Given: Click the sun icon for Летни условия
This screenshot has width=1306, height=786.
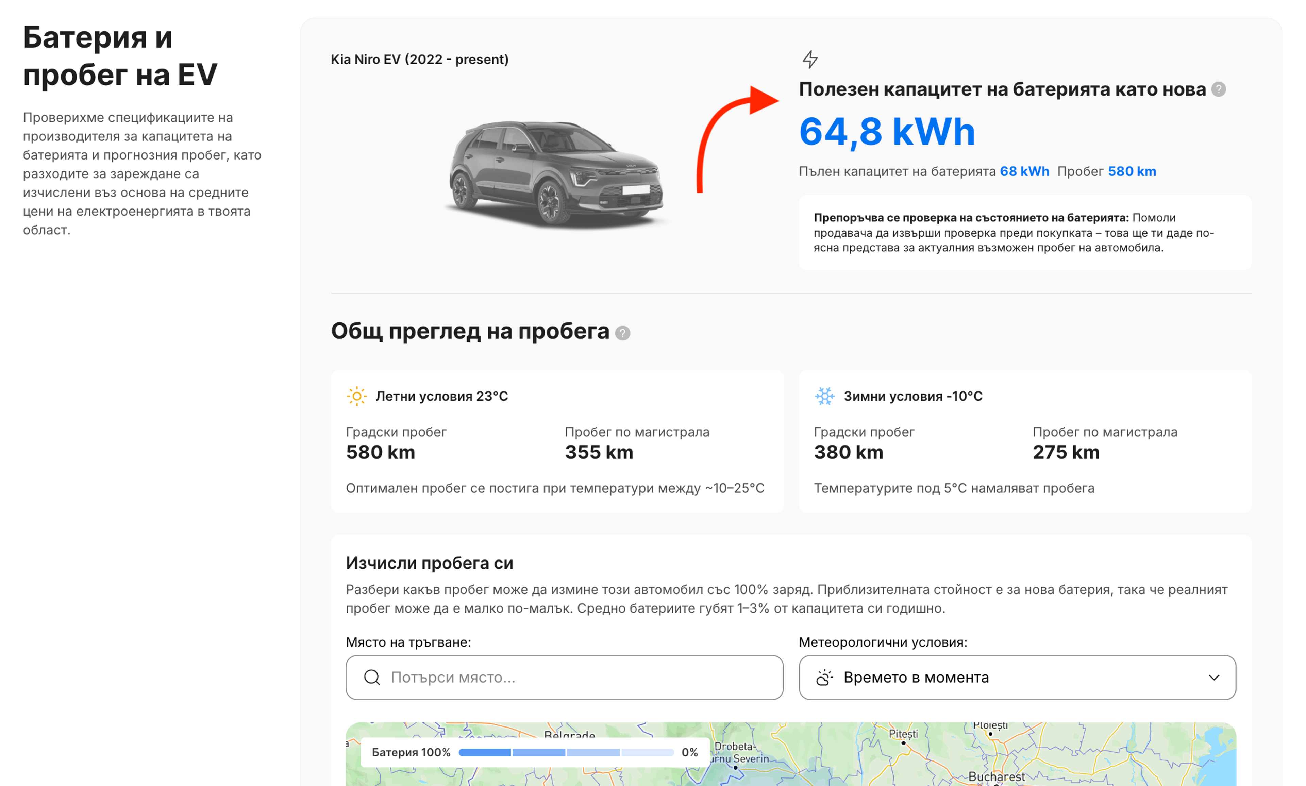Looking at the screenshot, I should click(x=356, y=396).
